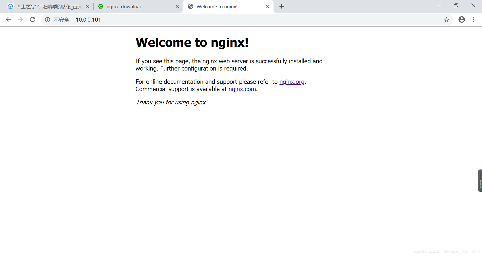Click the 'Thank you for using nginx.' text
The image size is (482, 256).
[x=171, y=102]
